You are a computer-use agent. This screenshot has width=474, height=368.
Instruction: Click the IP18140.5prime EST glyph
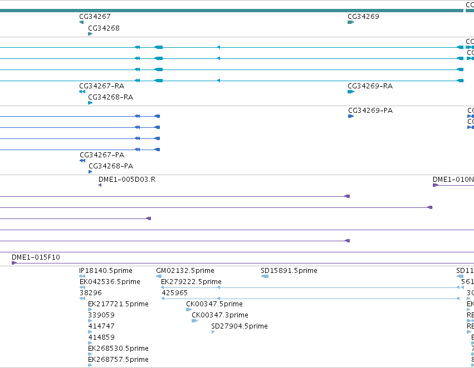[82, 276]
